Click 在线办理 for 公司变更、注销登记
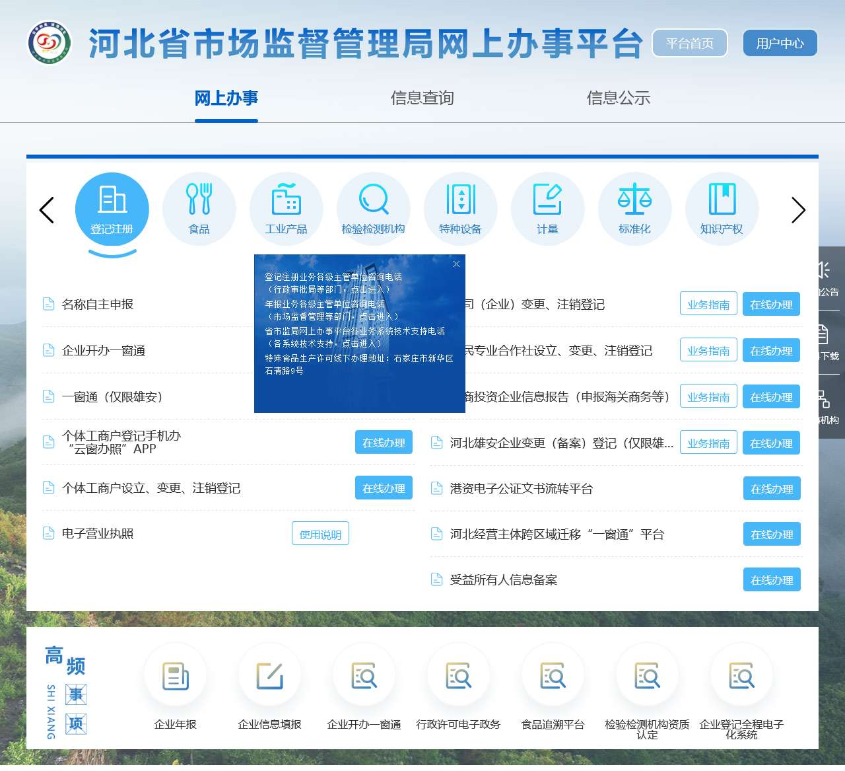Viewport: 845px width, 771px height. pos(771,304)
